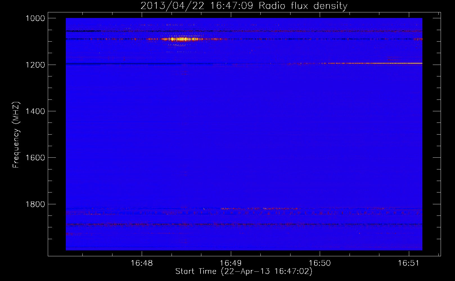
Task: Click the 1600 frequency tick label
Action: (35, 158)
